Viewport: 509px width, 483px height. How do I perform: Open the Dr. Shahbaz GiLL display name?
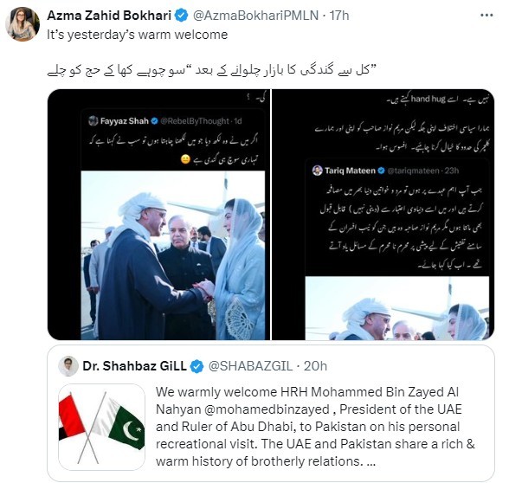pyautogui.click(x=135, y=366)
